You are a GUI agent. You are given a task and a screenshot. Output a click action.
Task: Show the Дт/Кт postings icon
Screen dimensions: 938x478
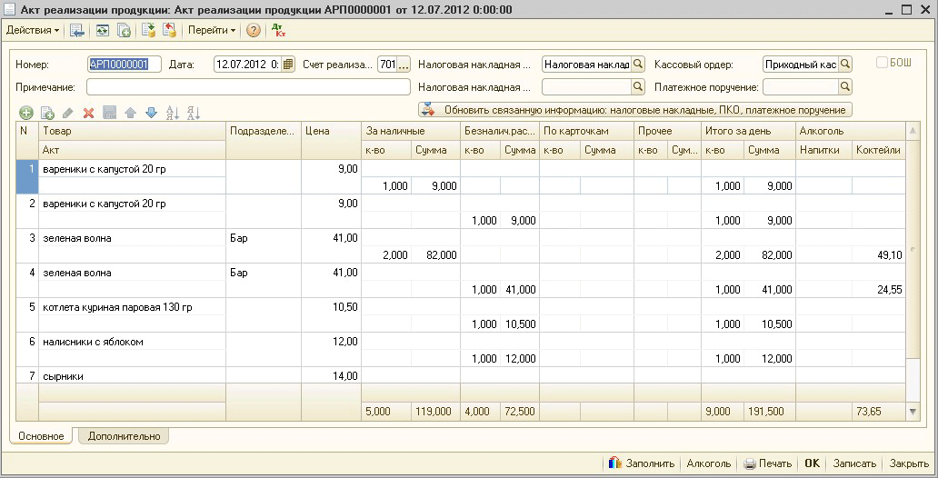pyautogui.click(x=278, y=30)
